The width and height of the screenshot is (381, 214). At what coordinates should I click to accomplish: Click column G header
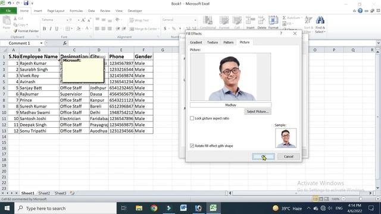[163, 50]
